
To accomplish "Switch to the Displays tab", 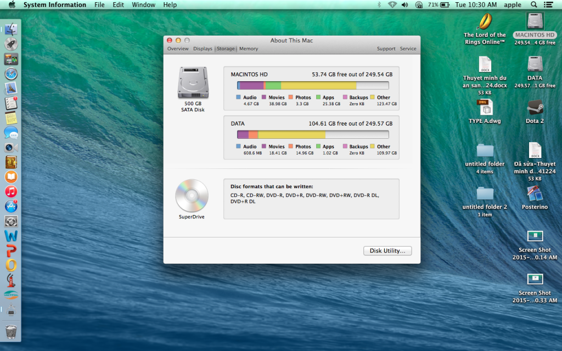I will pyautogui.click(x=203, y=49).
